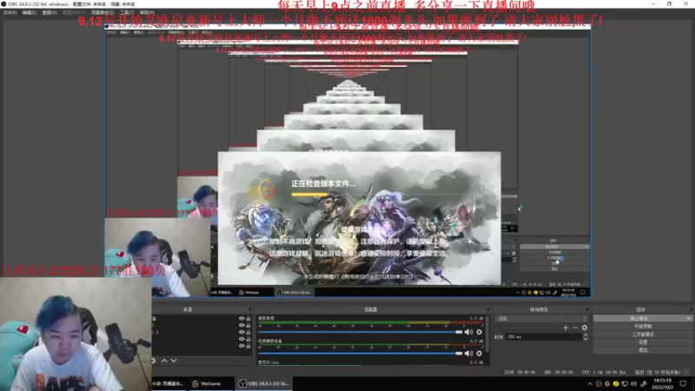
Task: Open the 场景集合(S) menu
Action: [x=103, y=13]
